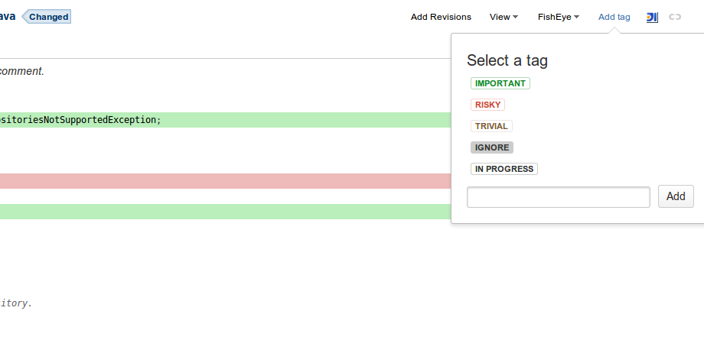
Task: Click the Select a tag heading
Action: pos(507,60)
